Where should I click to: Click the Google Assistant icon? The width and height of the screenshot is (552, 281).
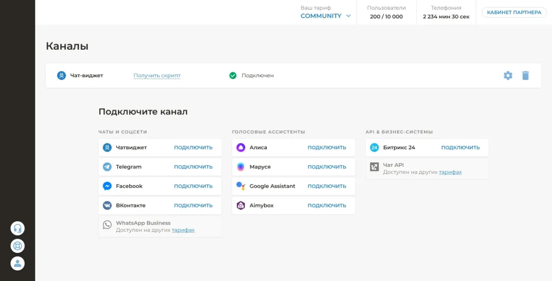pyautogui.click(x=241, y=186)
